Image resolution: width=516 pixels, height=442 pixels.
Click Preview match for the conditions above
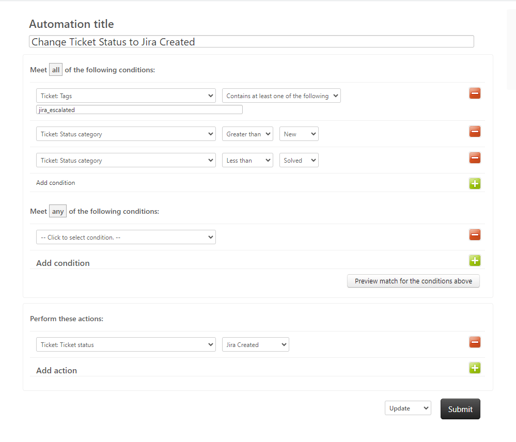(413, 281)
